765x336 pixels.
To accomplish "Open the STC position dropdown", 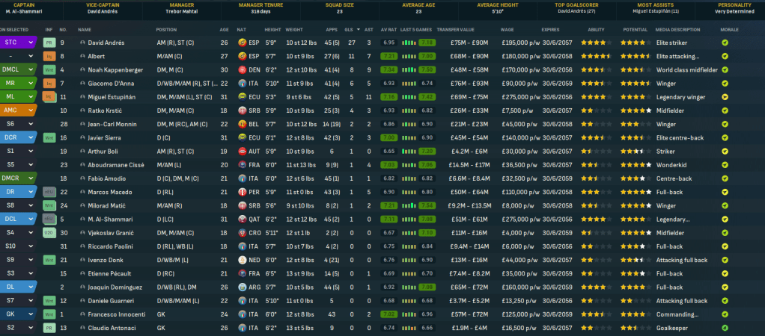I will [31, 43].
